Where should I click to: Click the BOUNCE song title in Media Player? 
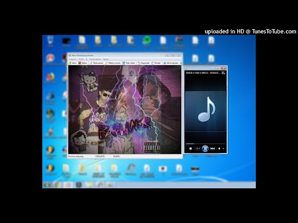point(203,73)
